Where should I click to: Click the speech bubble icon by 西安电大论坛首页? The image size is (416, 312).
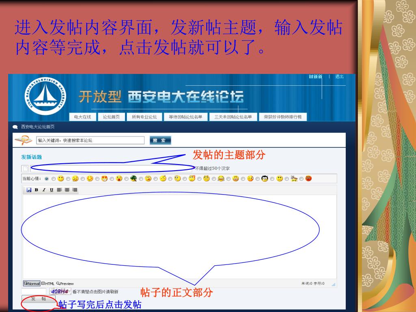point(15,127)
